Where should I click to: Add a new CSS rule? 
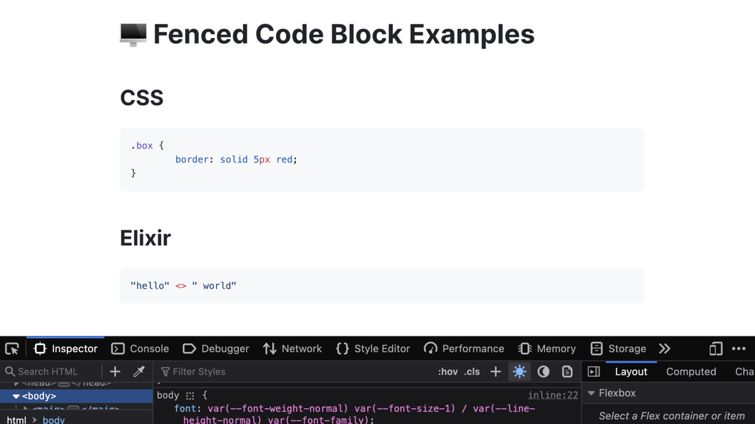click(495, 371)
